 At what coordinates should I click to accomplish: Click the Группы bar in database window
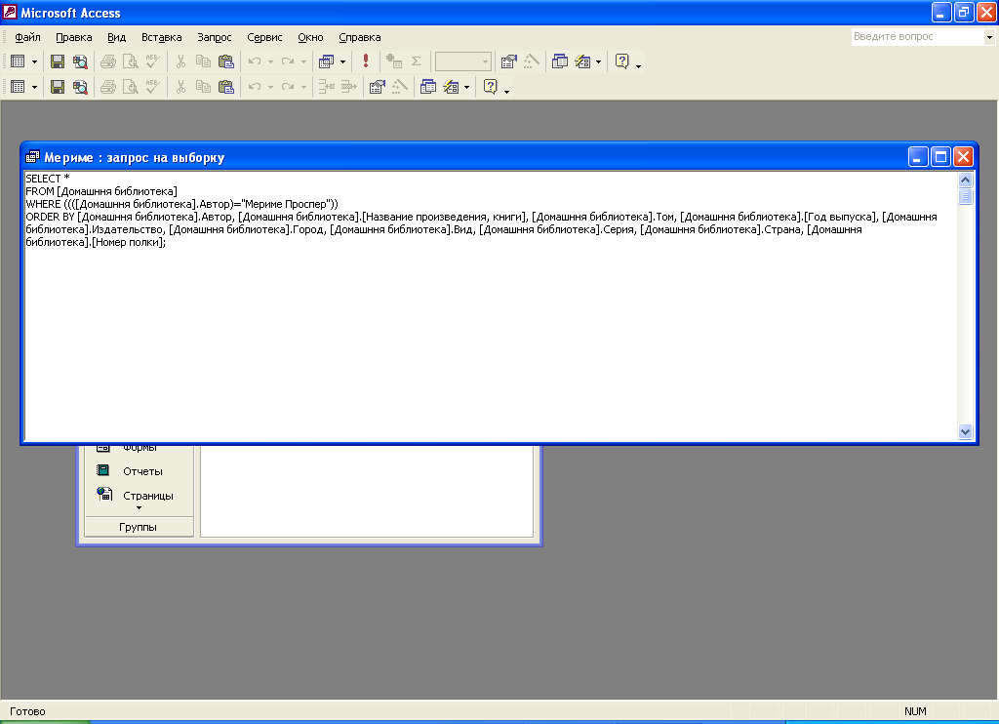pyautogui.click(x=139, y=527)
